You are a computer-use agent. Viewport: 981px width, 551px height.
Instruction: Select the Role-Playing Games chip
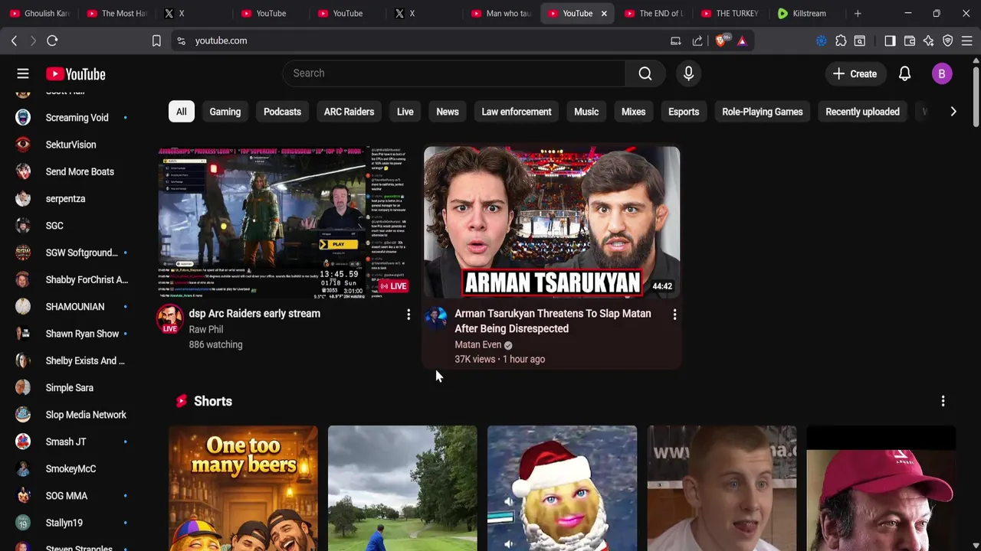pyautogui.click(x=763, y=112)
